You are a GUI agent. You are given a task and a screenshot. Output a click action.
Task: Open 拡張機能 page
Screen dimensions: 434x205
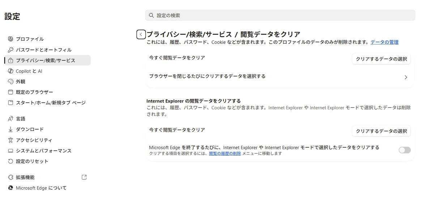[47, 177]
